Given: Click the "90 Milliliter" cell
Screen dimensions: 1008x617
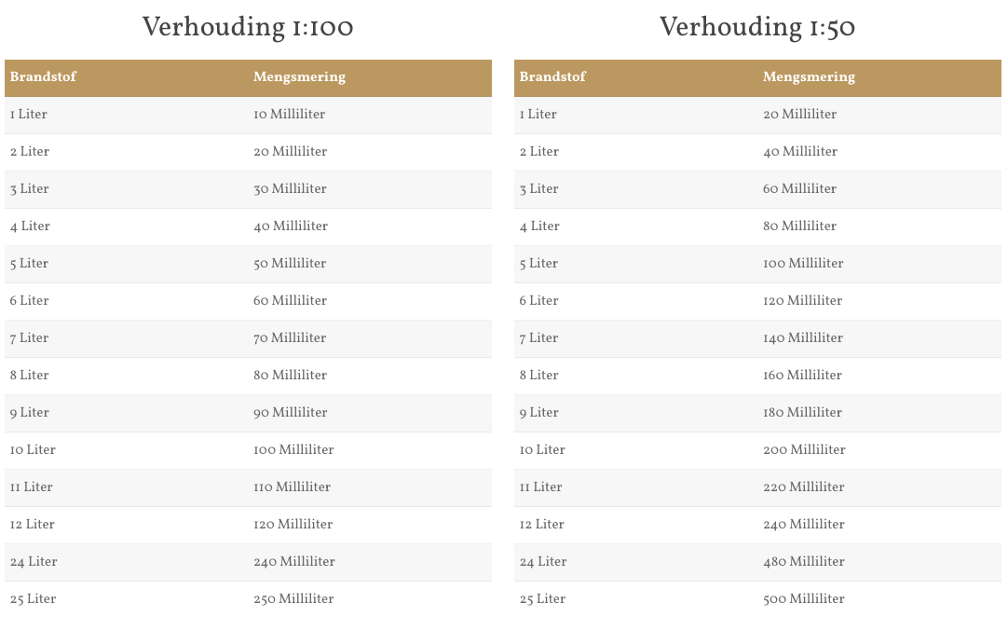Looking at the screenshot, I should [x=290, y=413].
